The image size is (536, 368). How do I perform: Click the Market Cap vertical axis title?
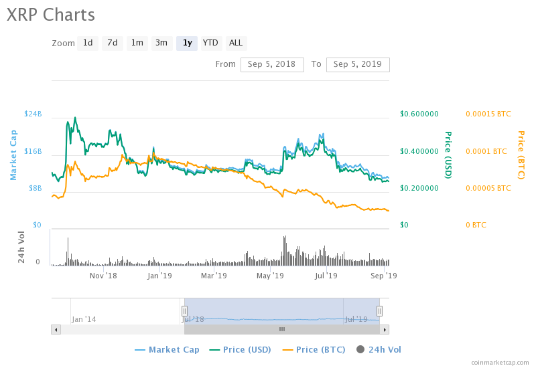13,155
